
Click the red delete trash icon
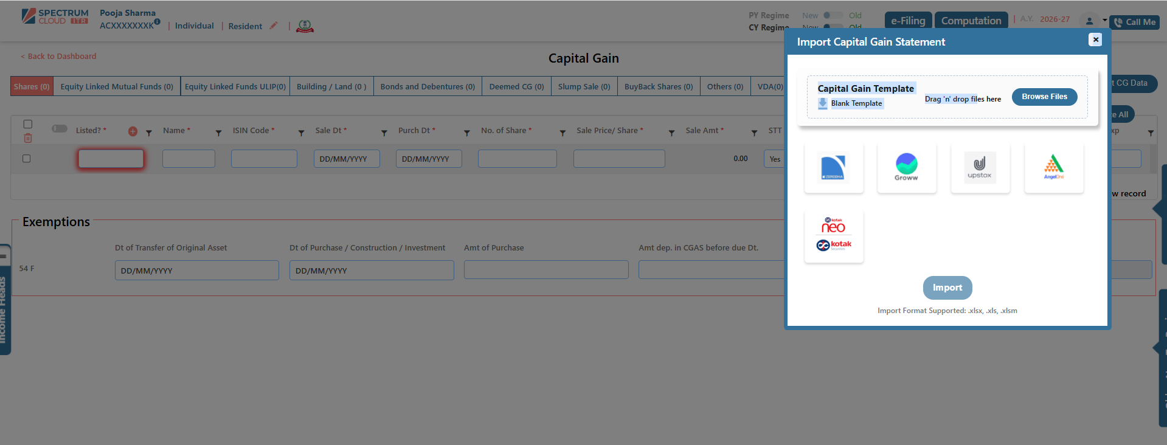[28, 139]
